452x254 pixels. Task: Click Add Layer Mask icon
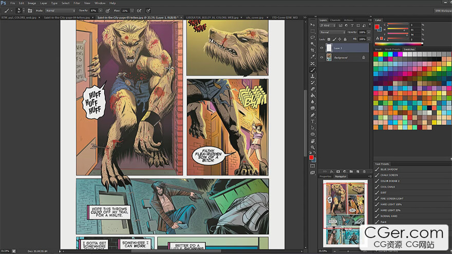[x=338, y=171]
